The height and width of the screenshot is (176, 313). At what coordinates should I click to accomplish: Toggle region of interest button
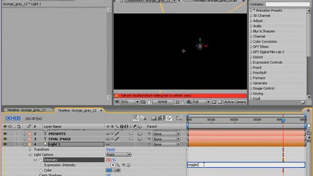[x=214, y=102]
